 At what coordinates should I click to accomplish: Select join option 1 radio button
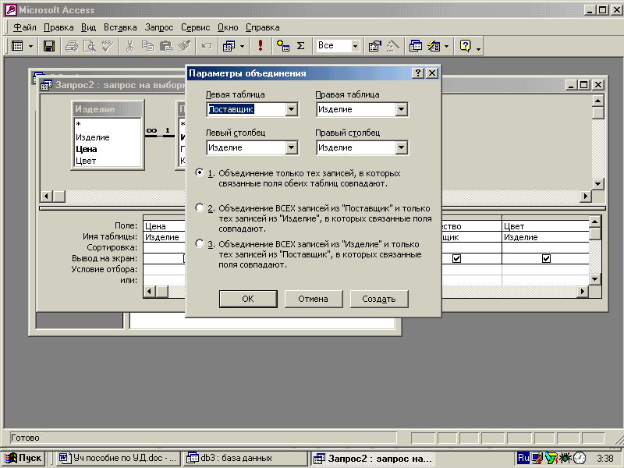point(200,172)
